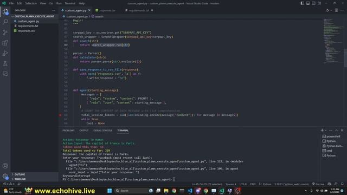Open run options dropdown next to play button

[x=331, y=10]
